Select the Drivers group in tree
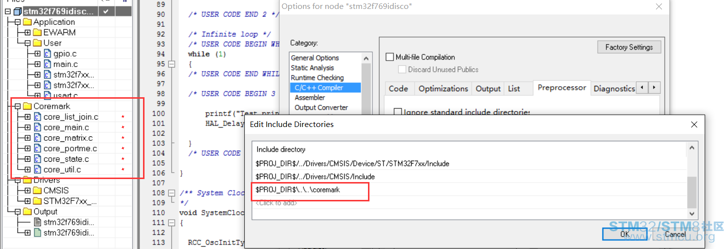Viewport: 727px width, 249px height. tap(47, 180)
